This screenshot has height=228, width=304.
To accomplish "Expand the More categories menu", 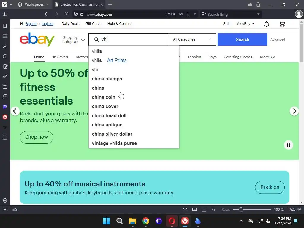I will [267, 57].
